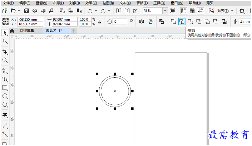The image size is (252, 146).
Task: Open the 对象 menu
Action: (75, 3)
